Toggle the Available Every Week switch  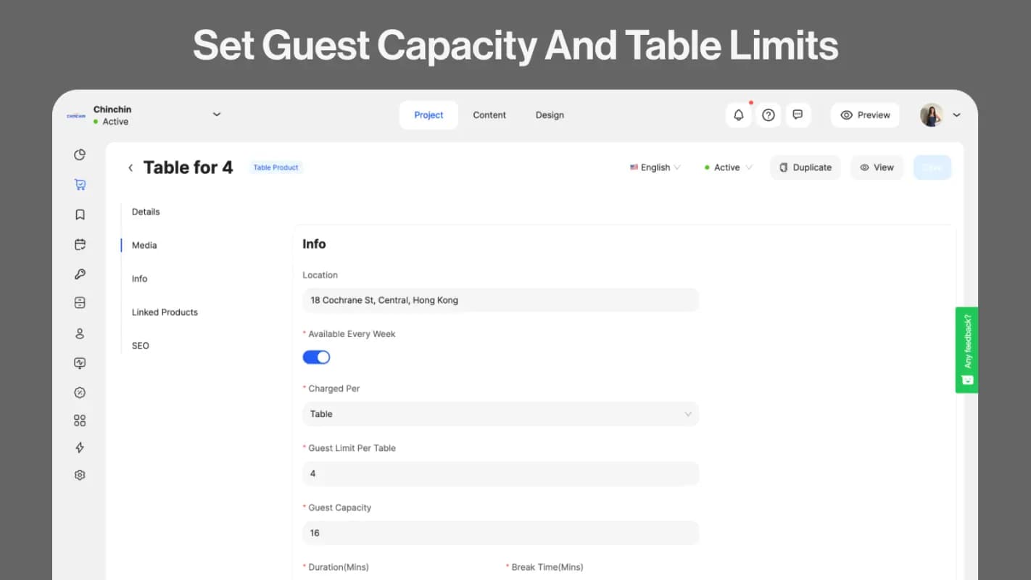316,357
